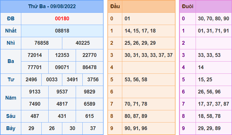Select the Sáu prize number 487

point(35,116)
